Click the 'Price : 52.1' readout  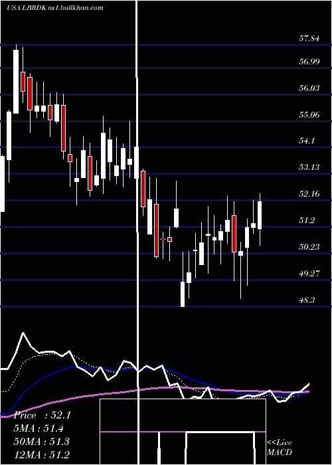coord(42,415)
